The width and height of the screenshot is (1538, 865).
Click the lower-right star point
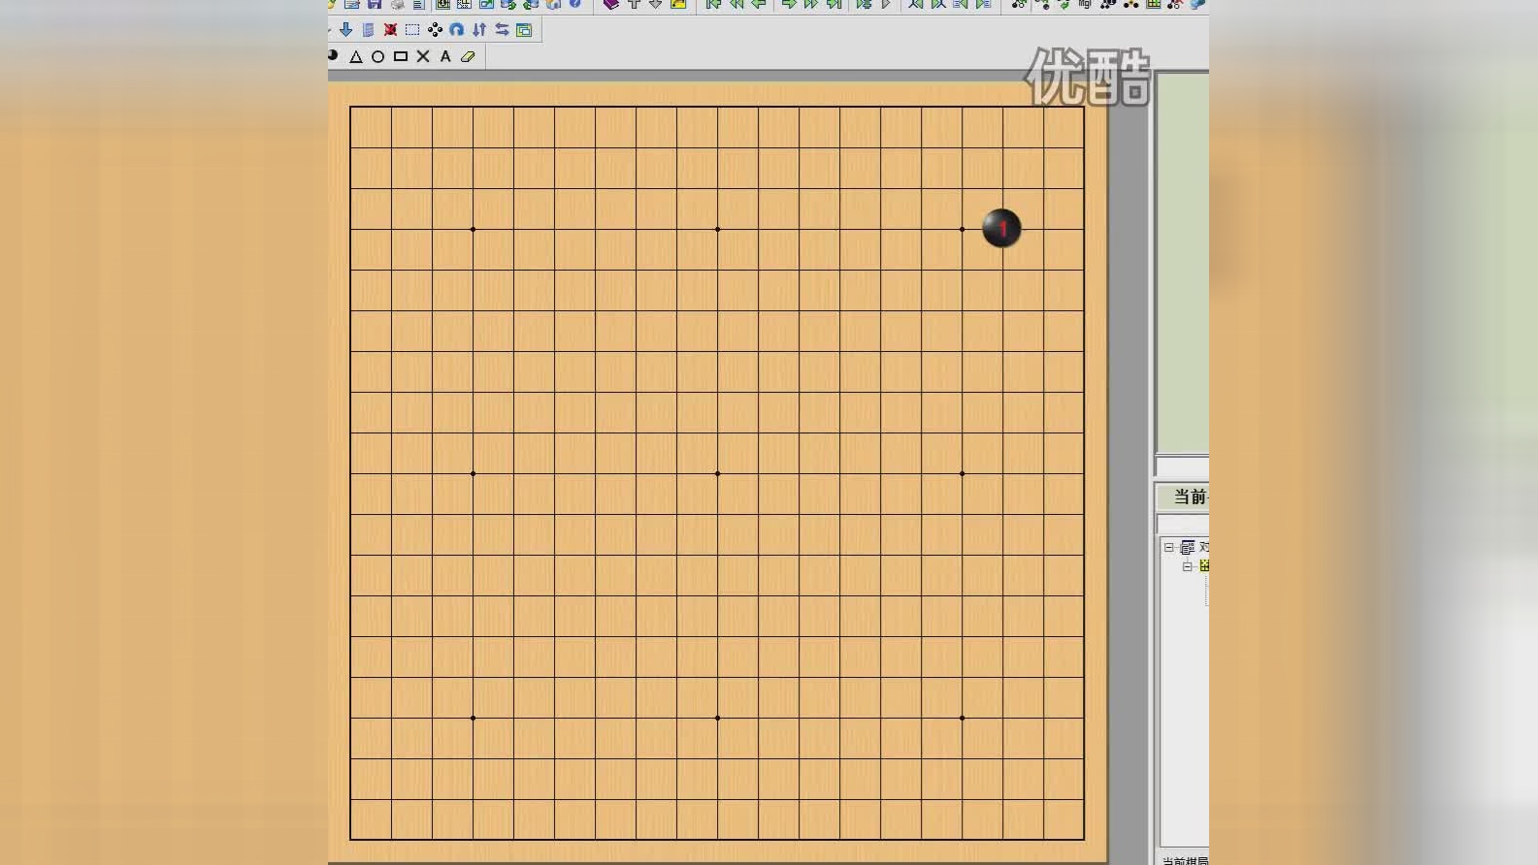[962, 718]
